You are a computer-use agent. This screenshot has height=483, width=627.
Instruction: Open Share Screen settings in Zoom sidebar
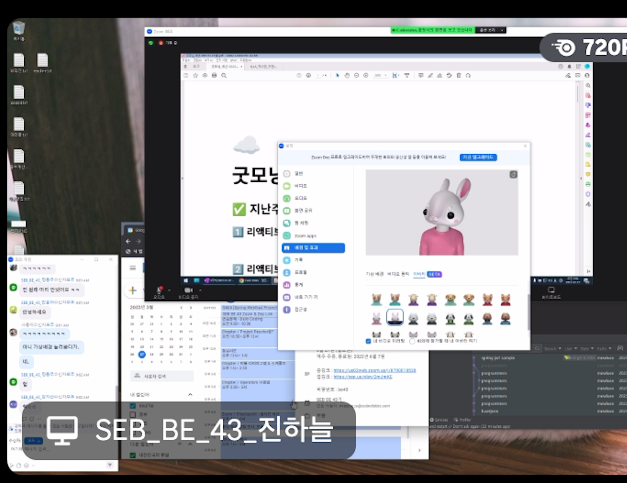(298, 210)
